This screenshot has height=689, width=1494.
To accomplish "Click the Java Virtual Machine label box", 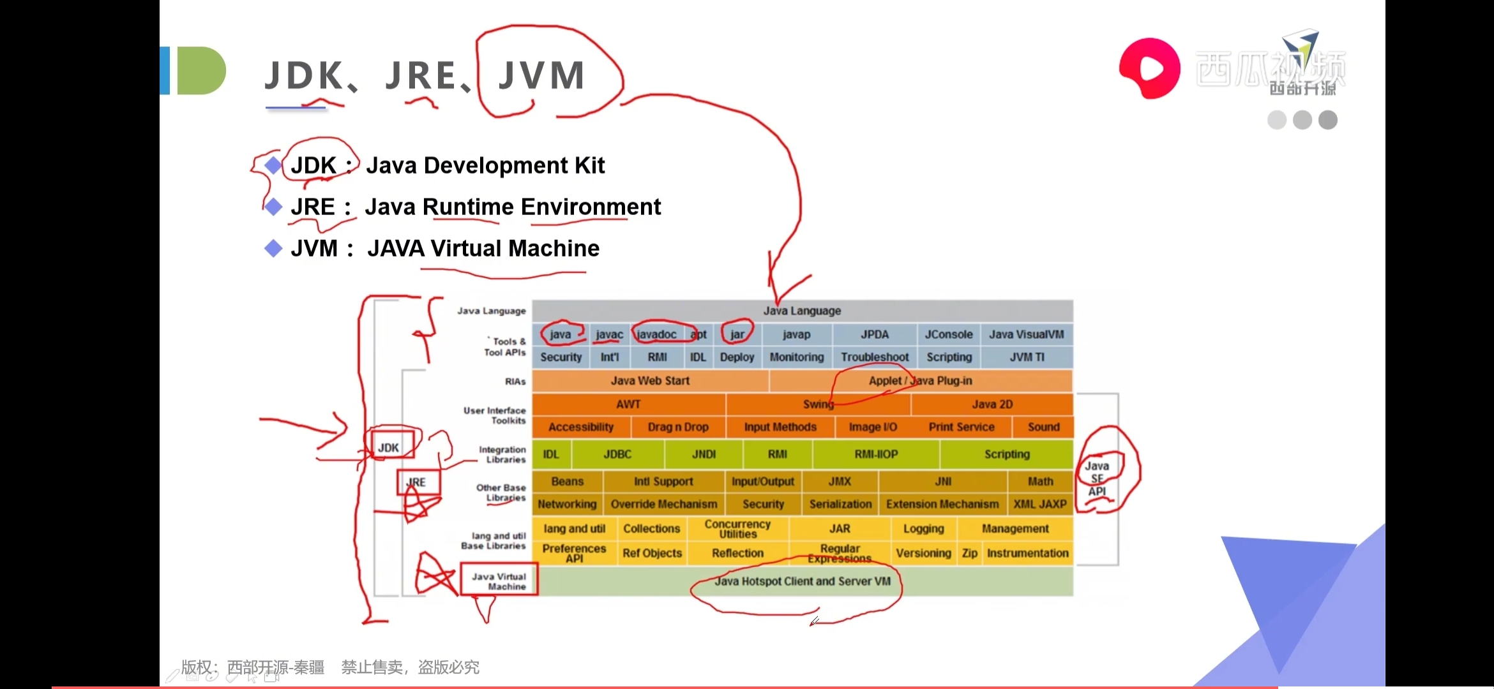I will click(499, 581).
